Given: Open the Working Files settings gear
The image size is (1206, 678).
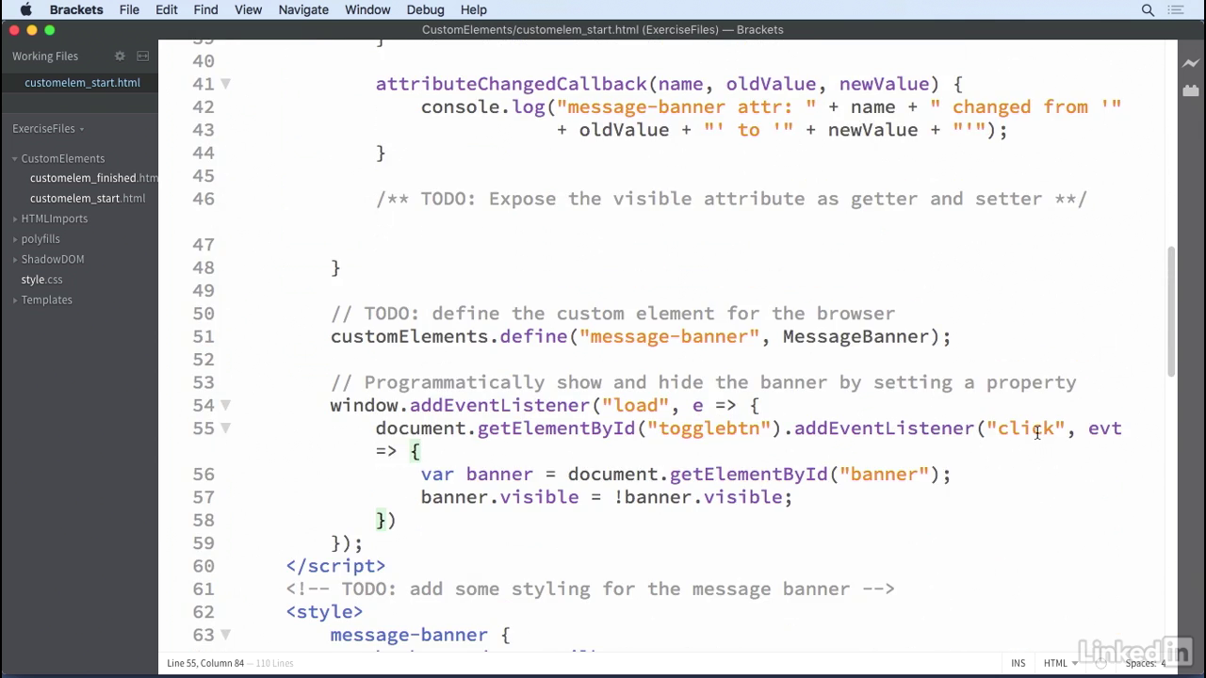Looking at the screenshot, I should [120, 56].
